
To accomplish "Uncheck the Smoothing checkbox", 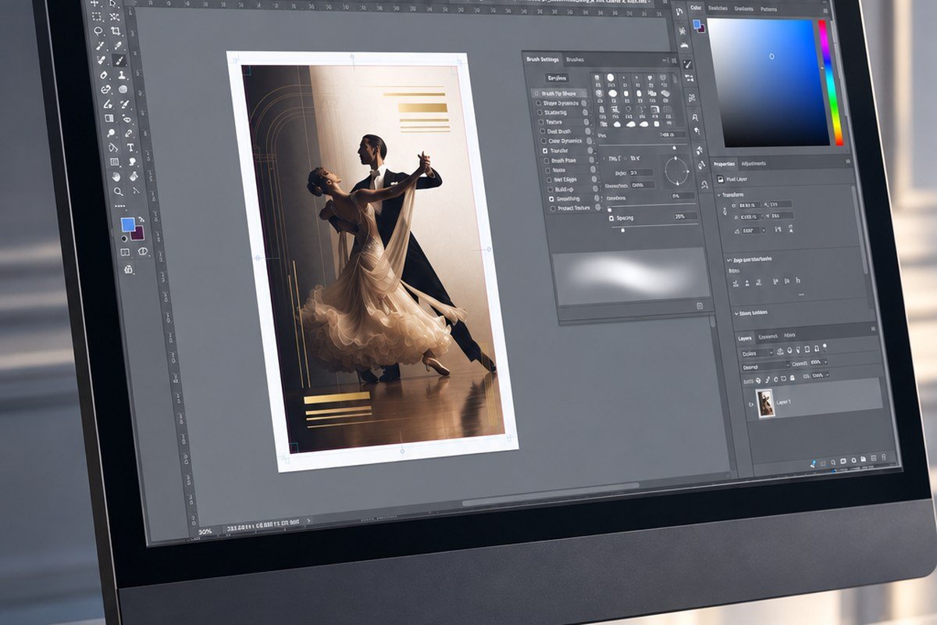I will (x=551, y=198).
